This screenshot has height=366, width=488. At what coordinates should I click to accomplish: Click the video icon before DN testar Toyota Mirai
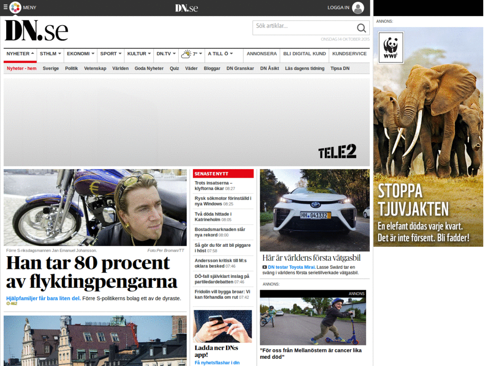coord(264,267)
